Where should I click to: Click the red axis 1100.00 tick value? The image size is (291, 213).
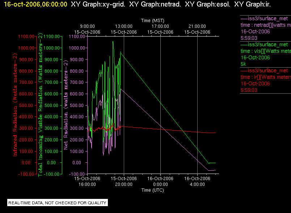(26, 36)
